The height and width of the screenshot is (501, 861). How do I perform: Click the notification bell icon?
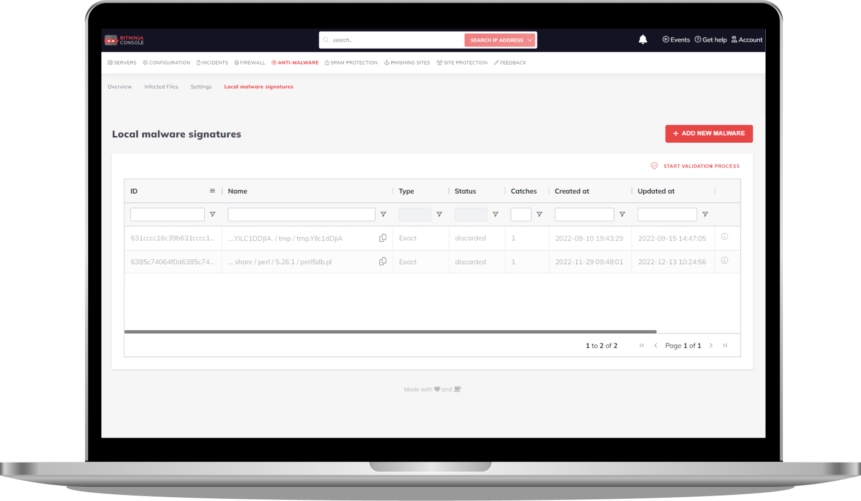click(x=643, y=39)
